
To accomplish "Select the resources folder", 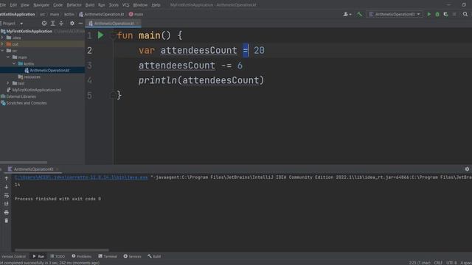I will [29, 77].
